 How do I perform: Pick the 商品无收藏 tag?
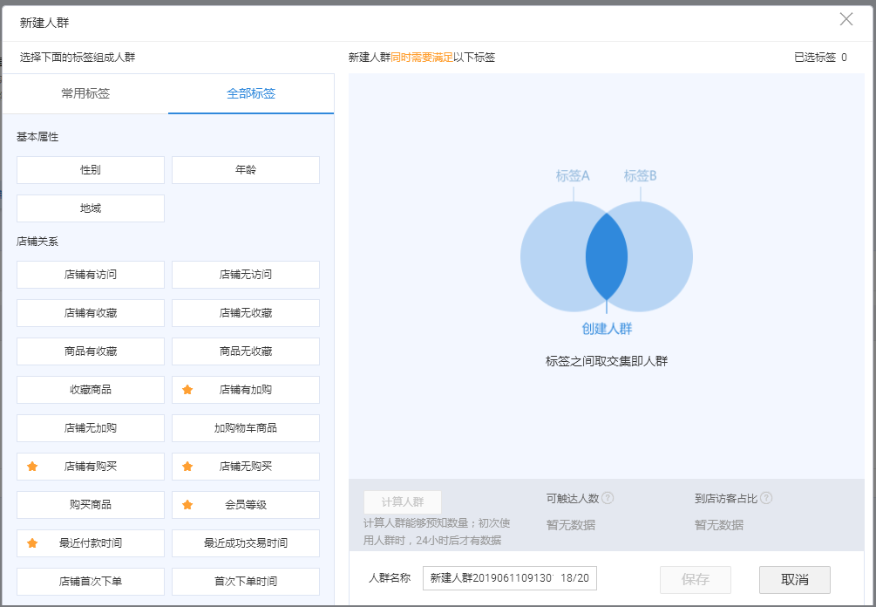(246, 351)
